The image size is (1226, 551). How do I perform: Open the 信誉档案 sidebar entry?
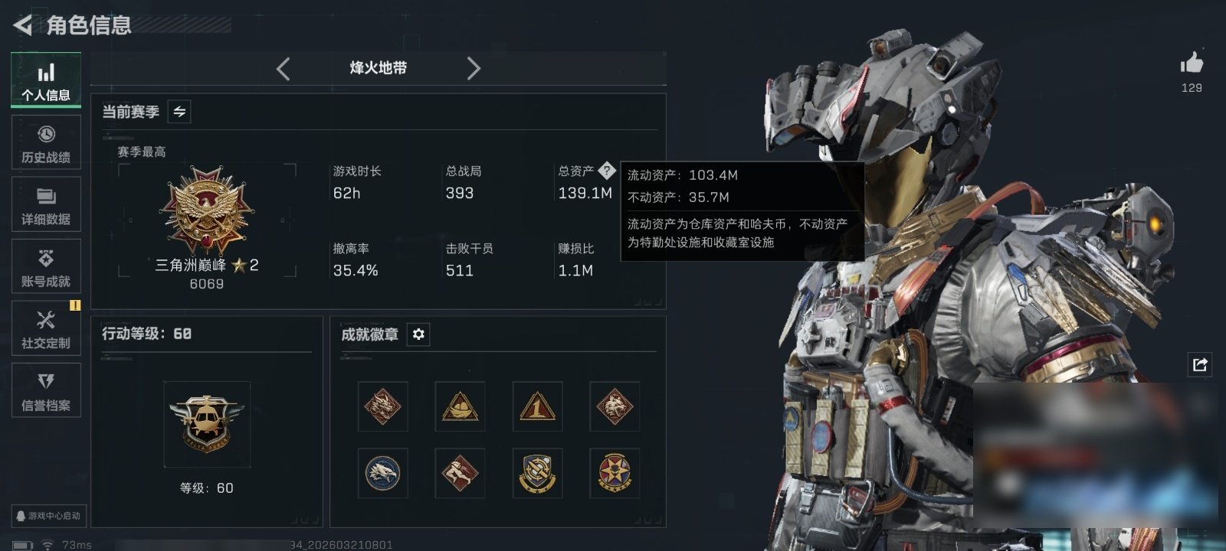click(x=46, y=391)
